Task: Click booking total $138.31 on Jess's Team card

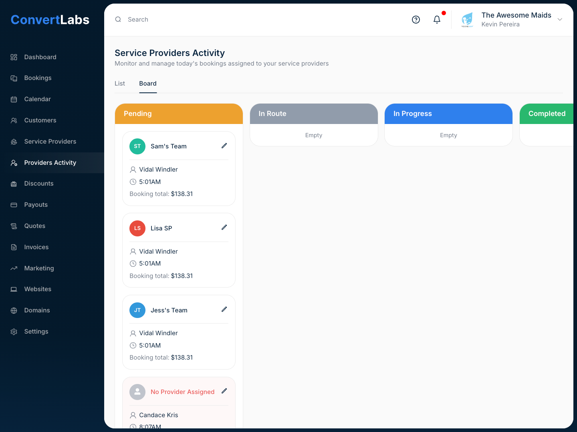Action: pyautogui.click(x=182, y=358)
